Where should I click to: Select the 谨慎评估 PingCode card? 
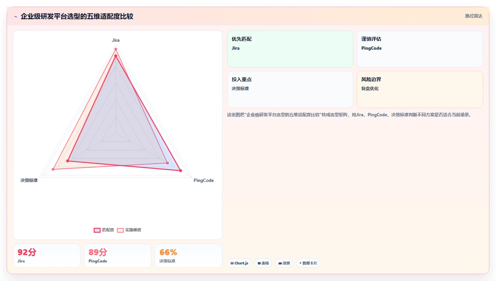pos(420,49)
